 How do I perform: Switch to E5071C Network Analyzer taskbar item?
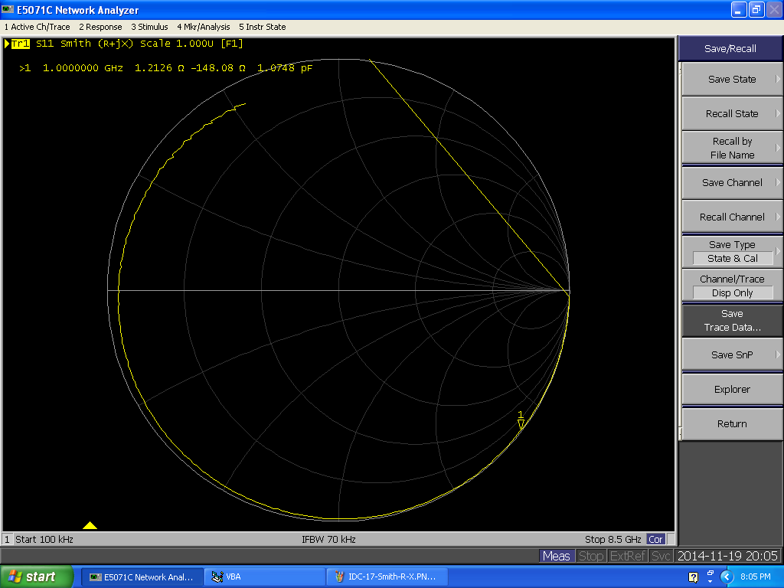142,577
